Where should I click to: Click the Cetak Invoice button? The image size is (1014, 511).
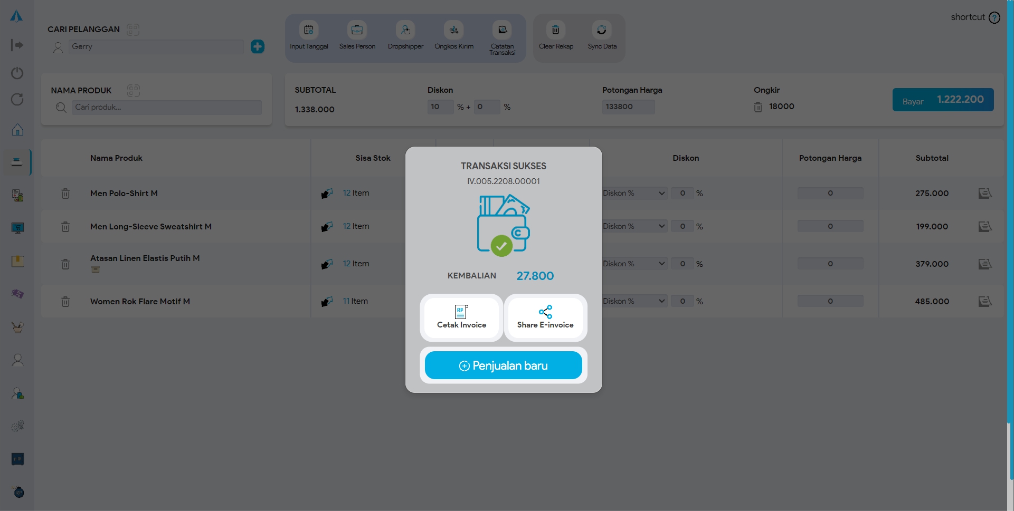(x=461, y=317)
